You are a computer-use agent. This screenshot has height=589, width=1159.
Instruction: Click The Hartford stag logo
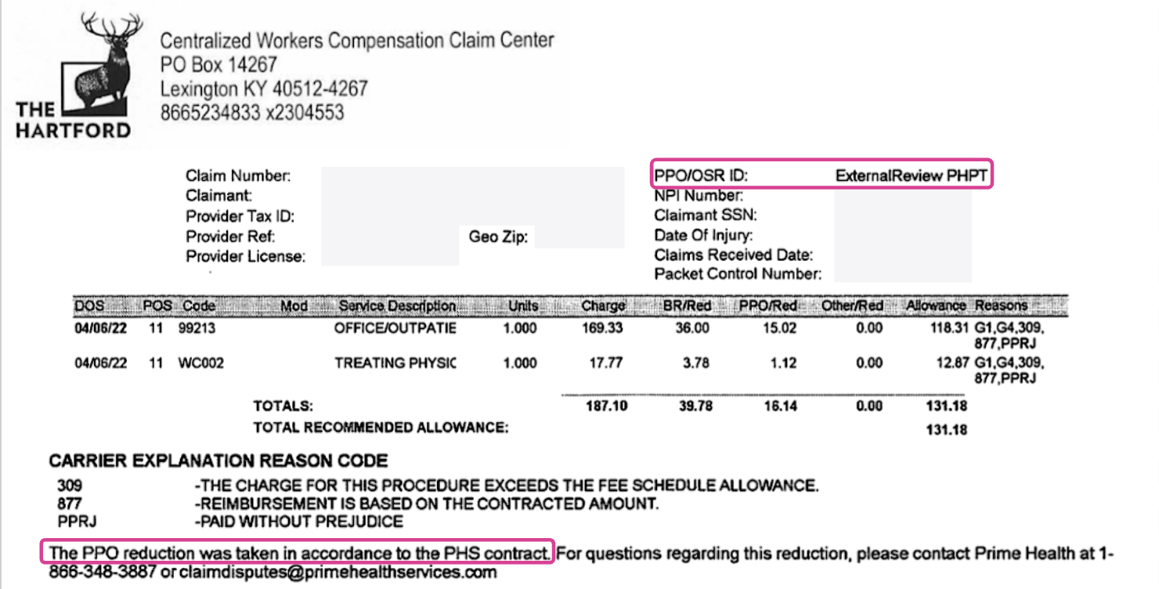point(71,76)
